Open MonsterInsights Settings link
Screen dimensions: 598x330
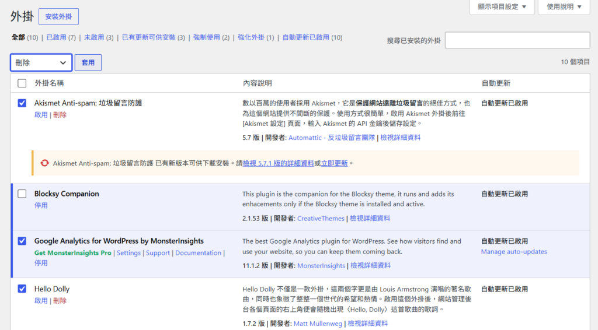click(x=128, y=252)
